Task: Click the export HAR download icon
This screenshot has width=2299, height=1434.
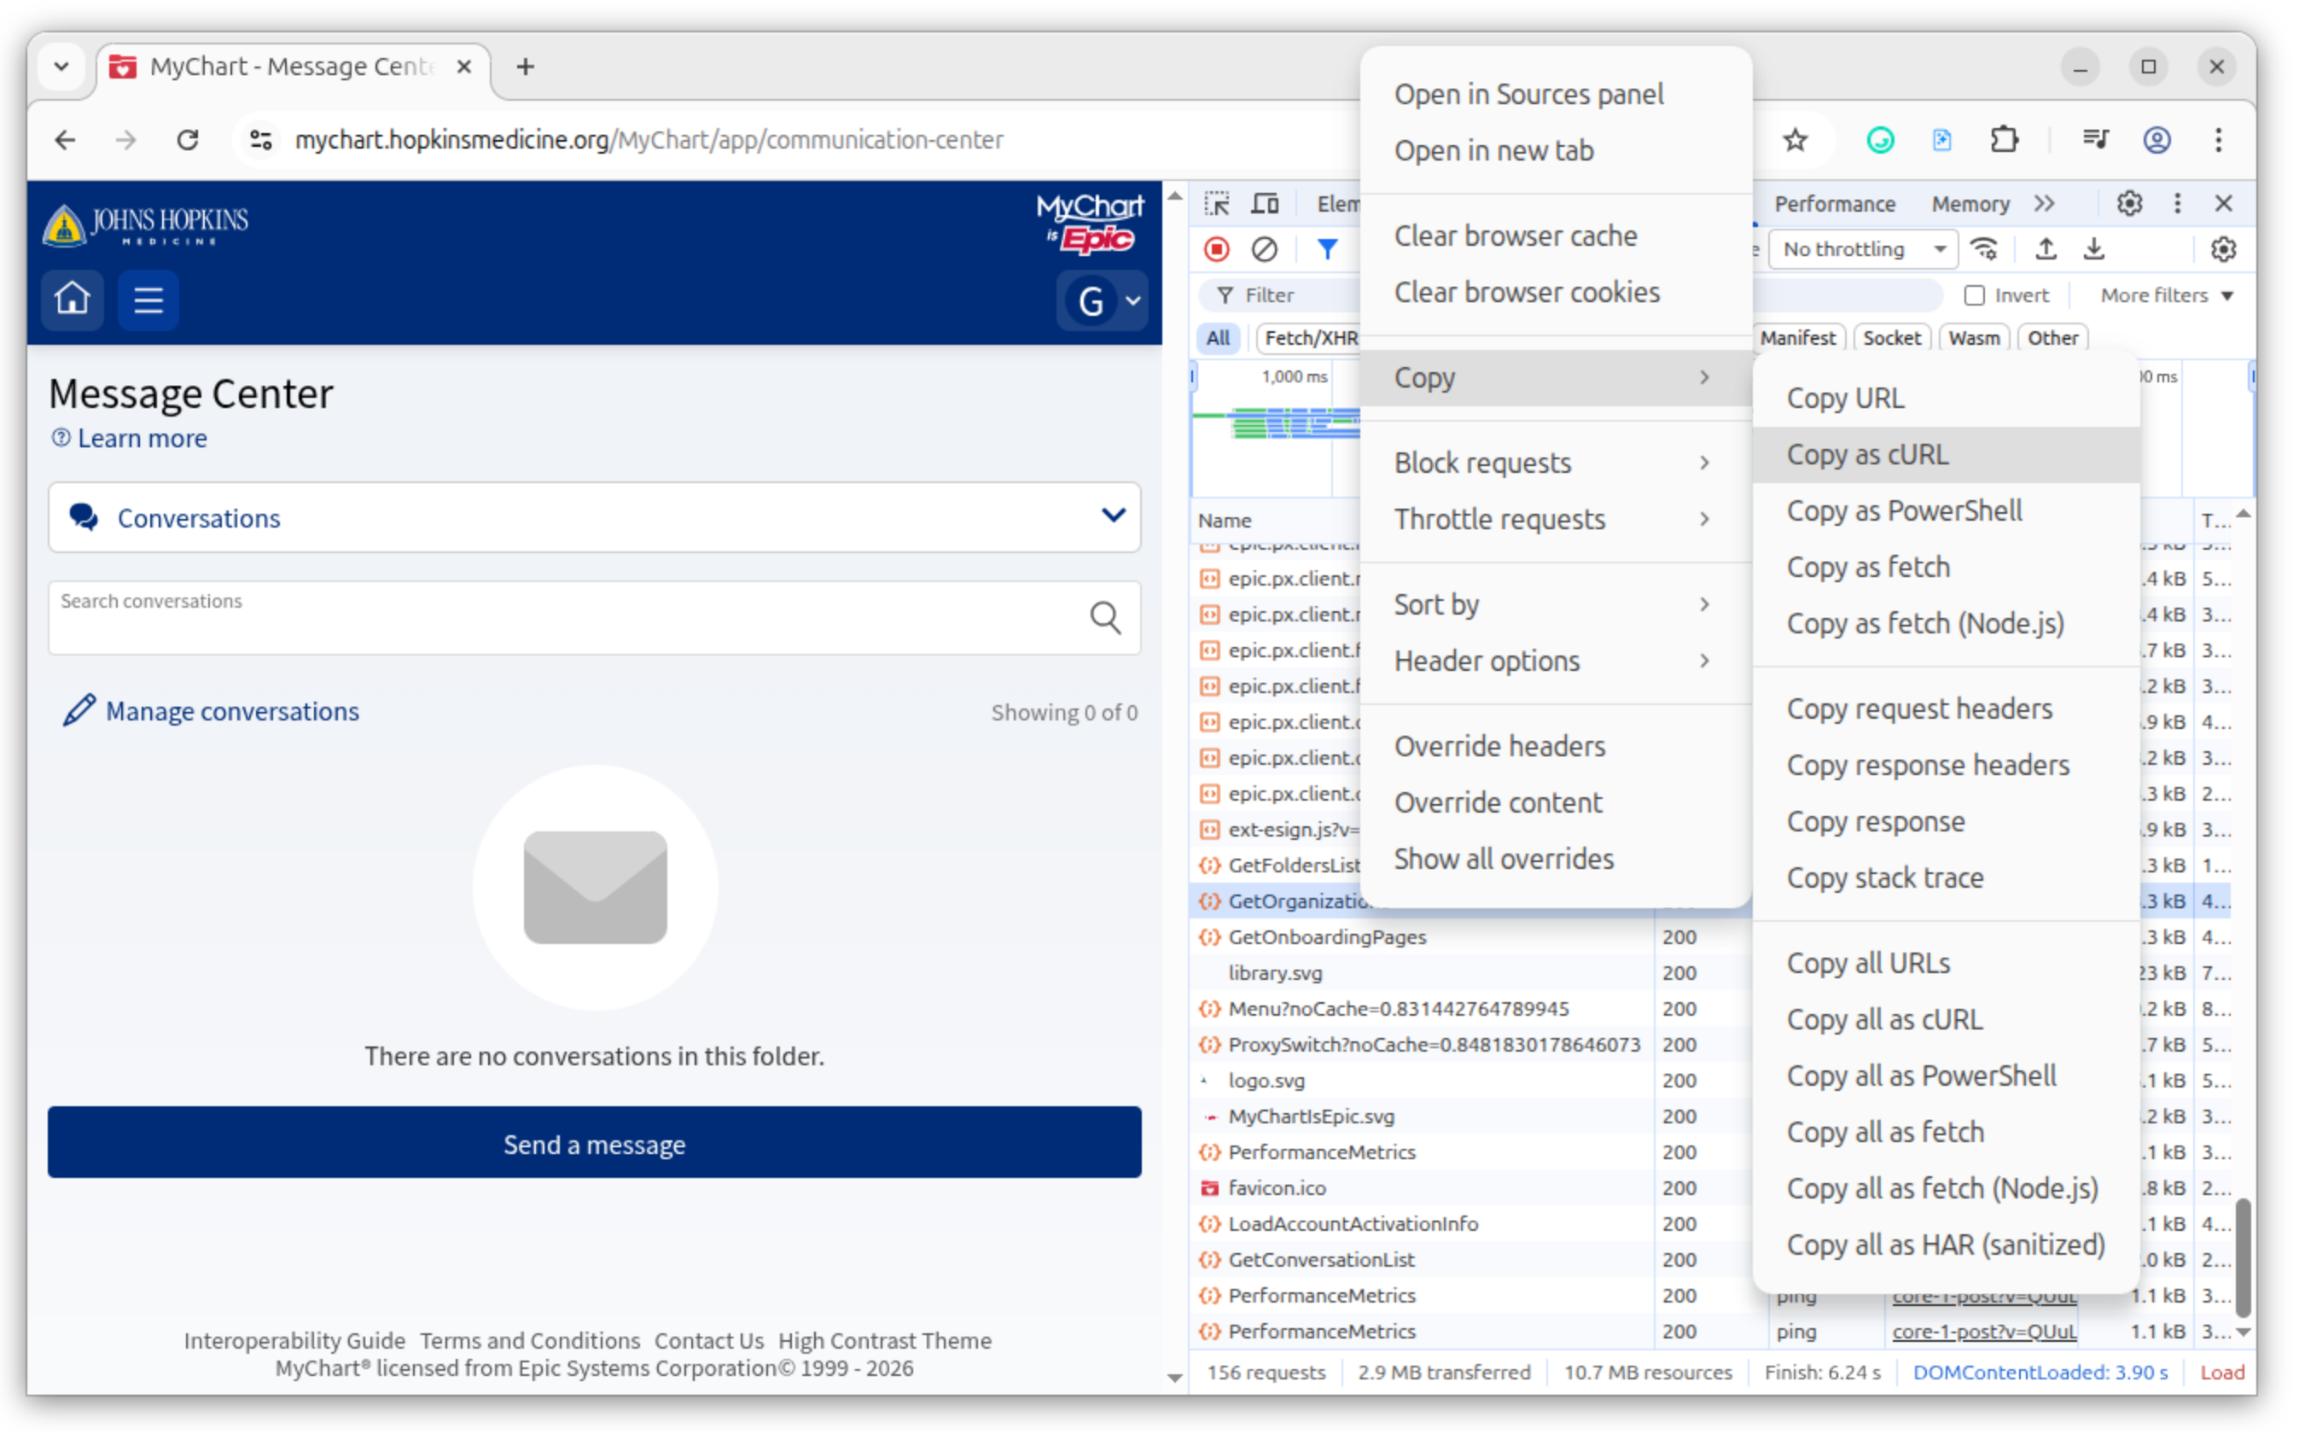Action: tap(2093, 249)
